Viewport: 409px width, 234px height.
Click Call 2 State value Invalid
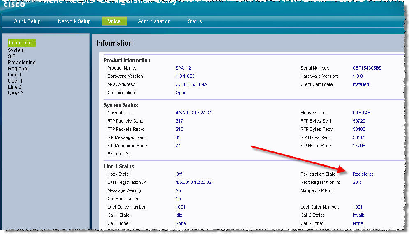pos(359,215)
